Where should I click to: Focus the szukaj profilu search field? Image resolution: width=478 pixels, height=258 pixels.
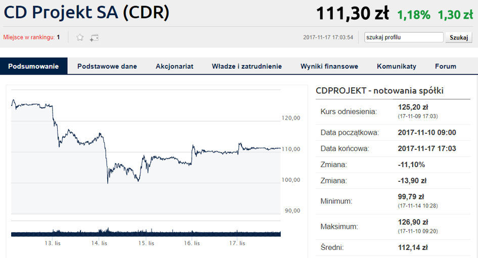(x=404, y=37)
